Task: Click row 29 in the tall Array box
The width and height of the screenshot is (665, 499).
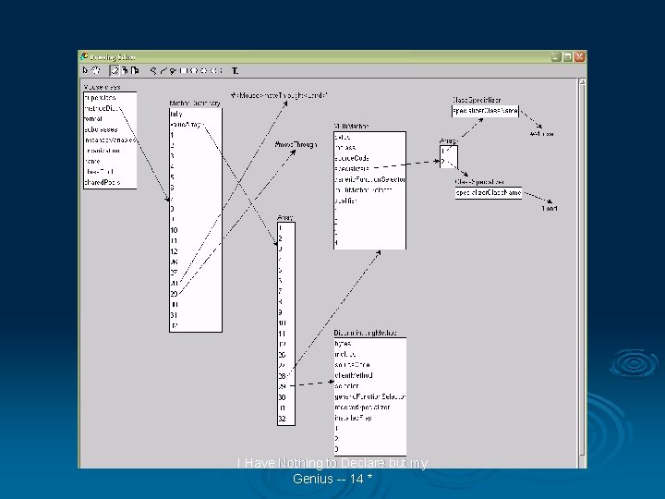Action: [x=286, y=386]
